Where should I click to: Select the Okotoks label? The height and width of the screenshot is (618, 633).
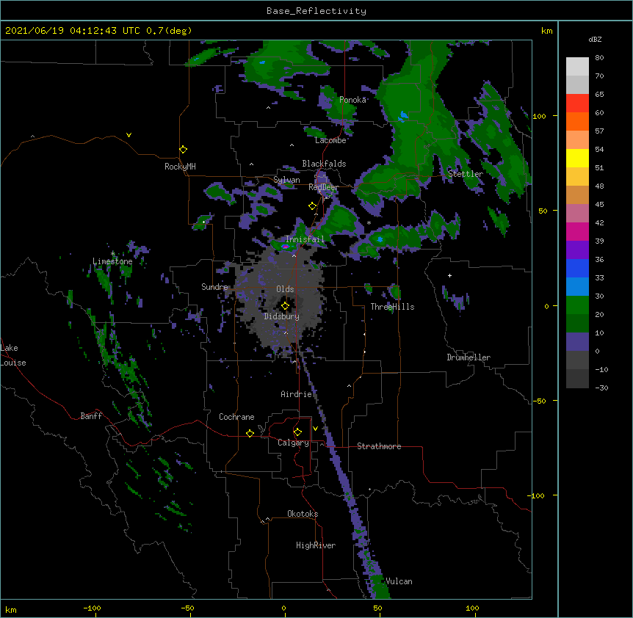point(303,514)
